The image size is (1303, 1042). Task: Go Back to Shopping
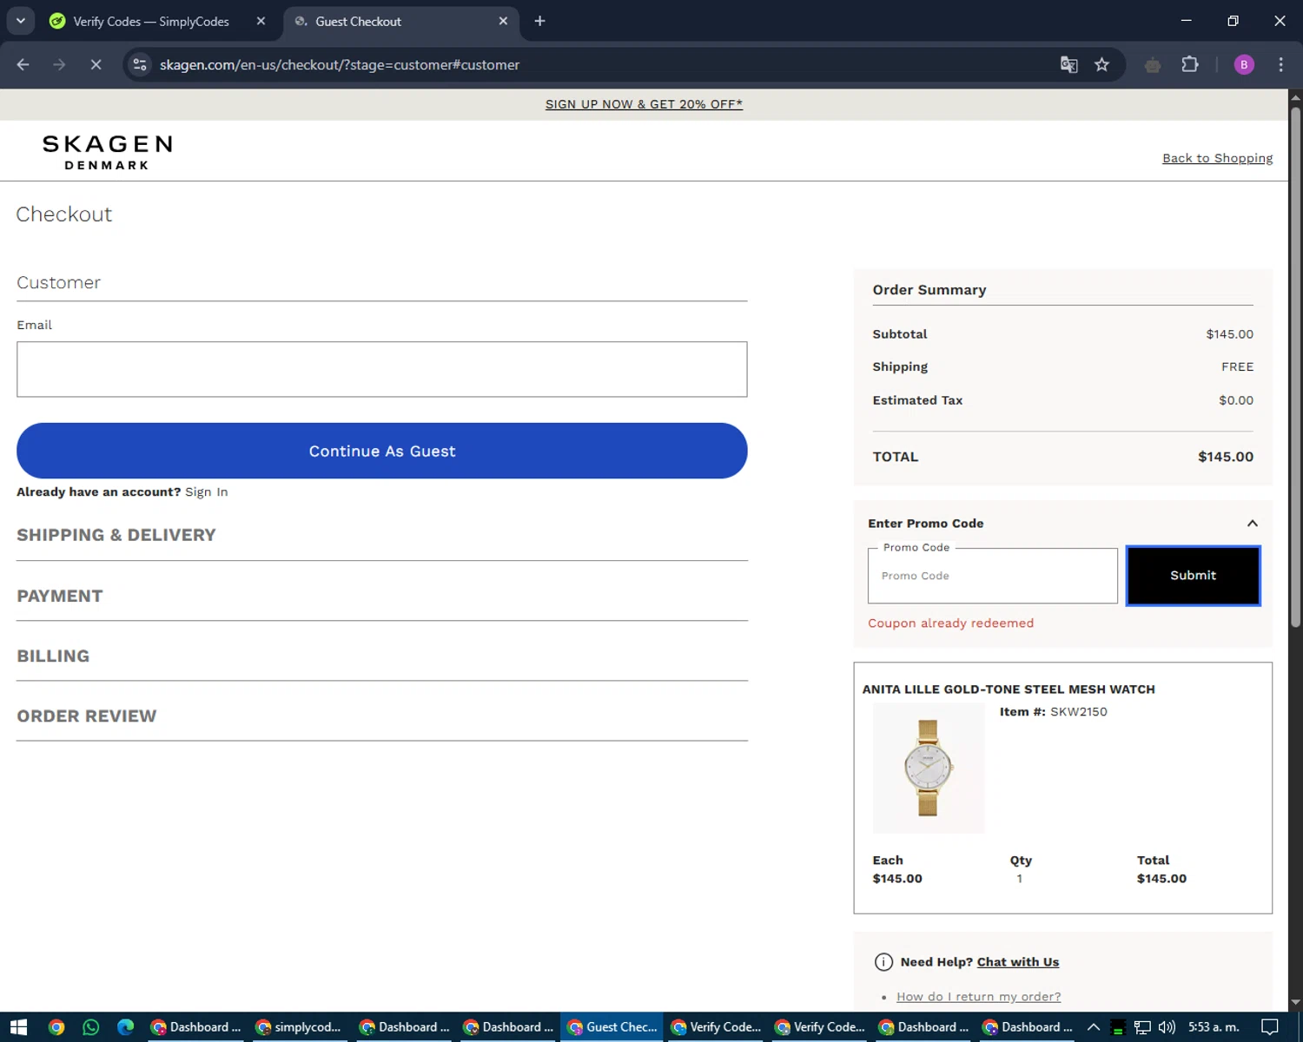(1217, 158)
